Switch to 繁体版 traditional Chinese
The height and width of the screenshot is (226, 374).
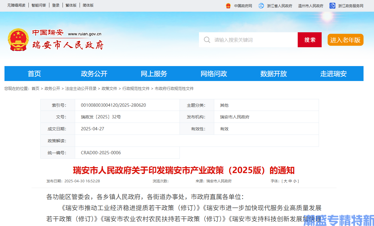pyautogui.click(x=71, y=5)
